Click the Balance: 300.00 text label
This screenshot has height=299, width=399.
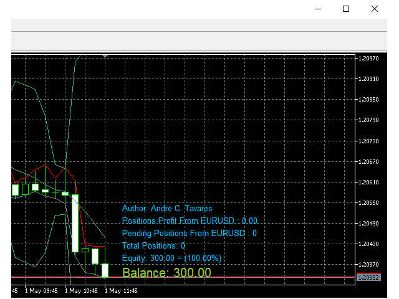point(166,273)
